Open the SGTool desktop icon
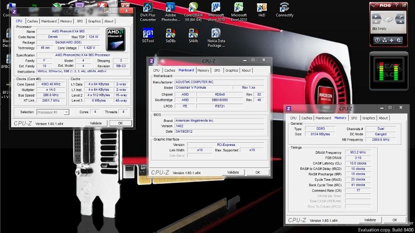Image resolution: width=415 pixels, height=233 pixels. point(148,35)
